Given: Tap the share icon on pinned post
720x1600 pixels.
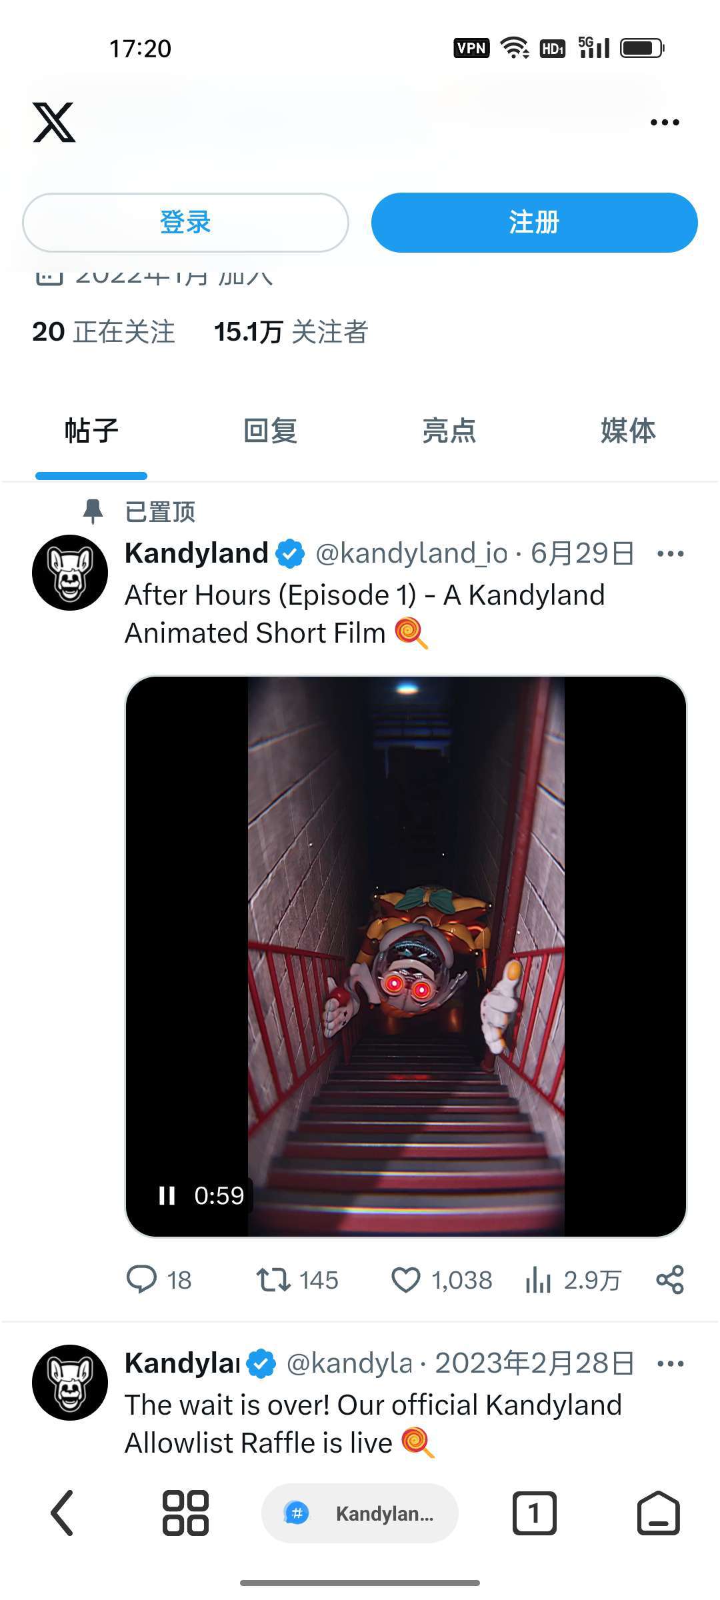Looking at the screenshot, I should pos(670,1280).
